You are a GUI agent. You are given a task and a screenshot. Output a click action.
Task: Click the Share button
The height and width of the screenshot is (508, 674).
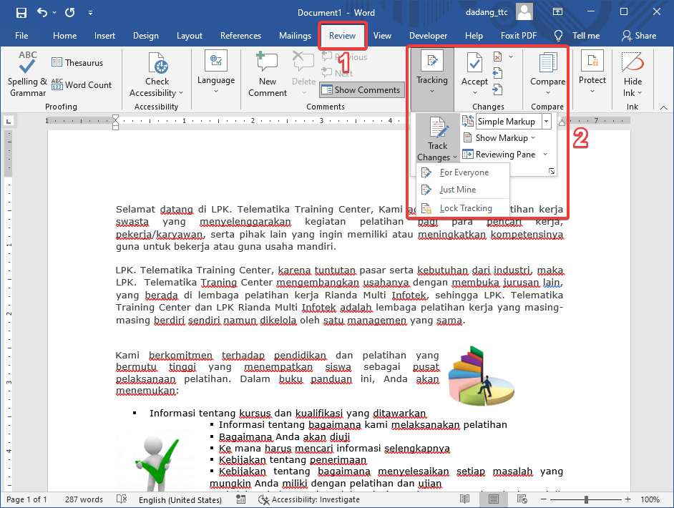[638, 36]
